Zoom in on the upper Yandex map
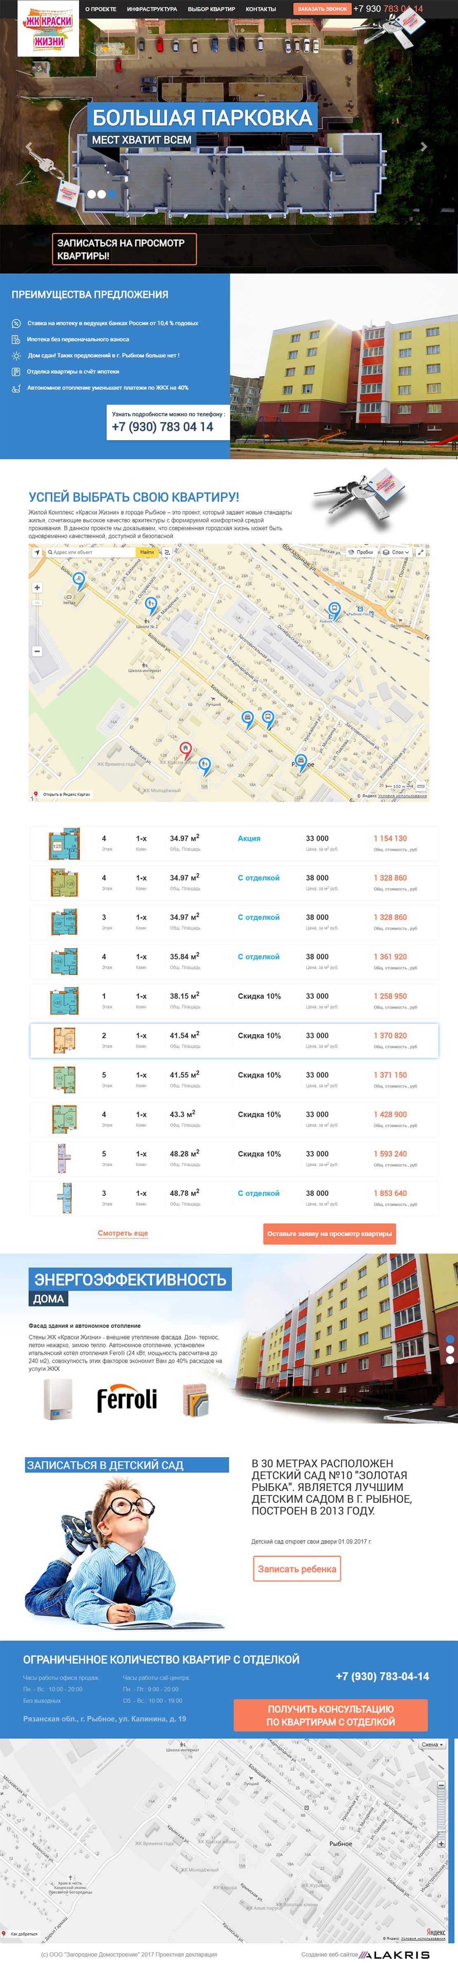Image resolution: width=458 pixels, height=1963 pixels. pyautogui.click(x=37, y=587)
